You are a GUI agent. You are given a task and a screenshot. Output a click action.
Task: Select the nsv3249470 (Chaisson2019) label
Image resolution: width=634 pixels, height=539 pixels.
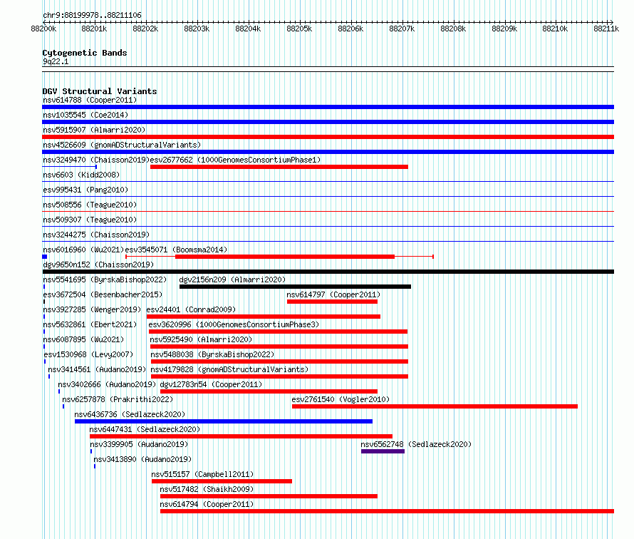(x=96, y=160)
